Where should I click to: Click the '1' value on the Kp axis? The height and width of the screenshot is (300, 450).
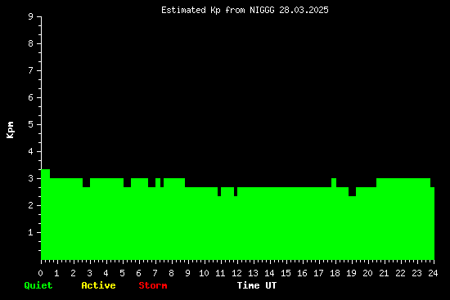(31, 232)
